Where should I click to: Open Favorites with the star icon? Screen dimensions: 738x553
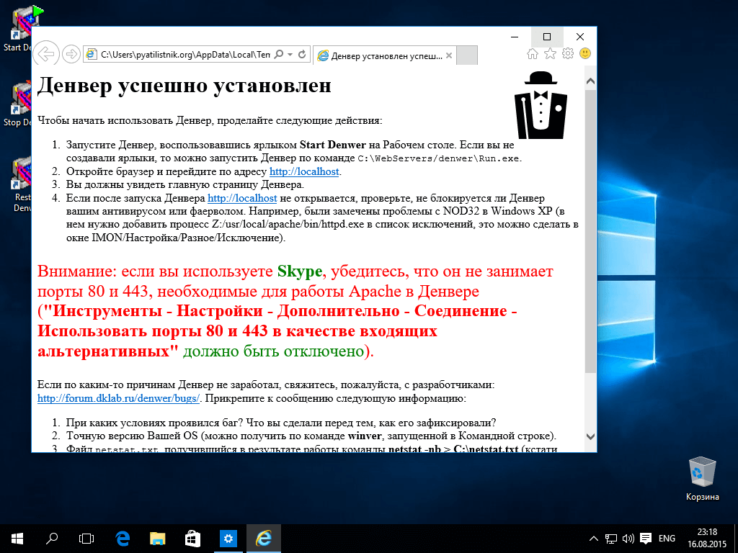pyautogui.click(x=550, y=54)
